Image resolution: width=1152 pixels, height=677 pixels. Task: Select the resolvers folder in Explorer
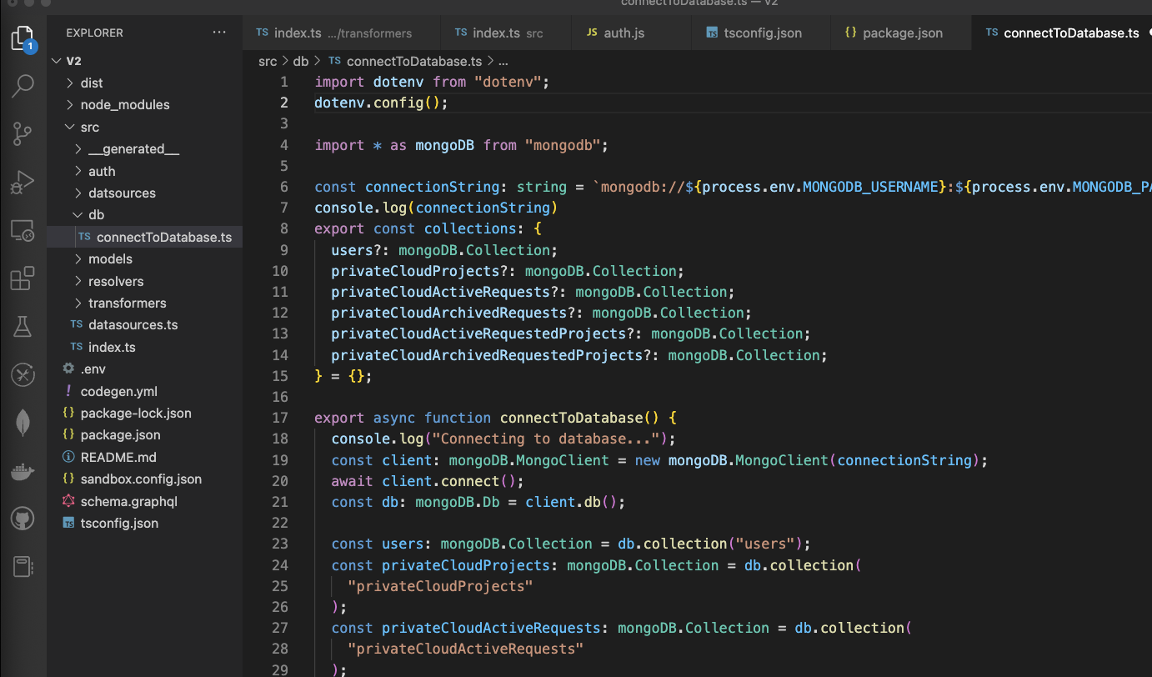click(x=145, y=281)
